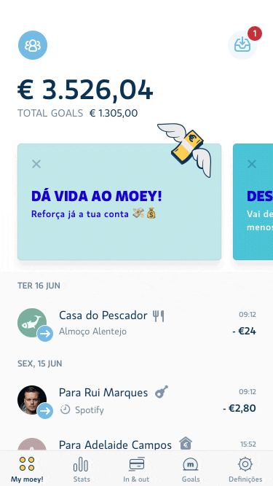
Task: Click the recurring clock icon beside Spotify
Action: tap(65, 409)
